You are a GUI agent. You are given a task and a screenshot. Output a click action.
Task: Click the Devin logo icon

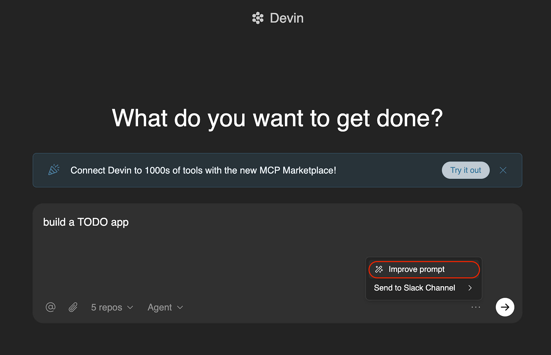(x=258, y=18)
